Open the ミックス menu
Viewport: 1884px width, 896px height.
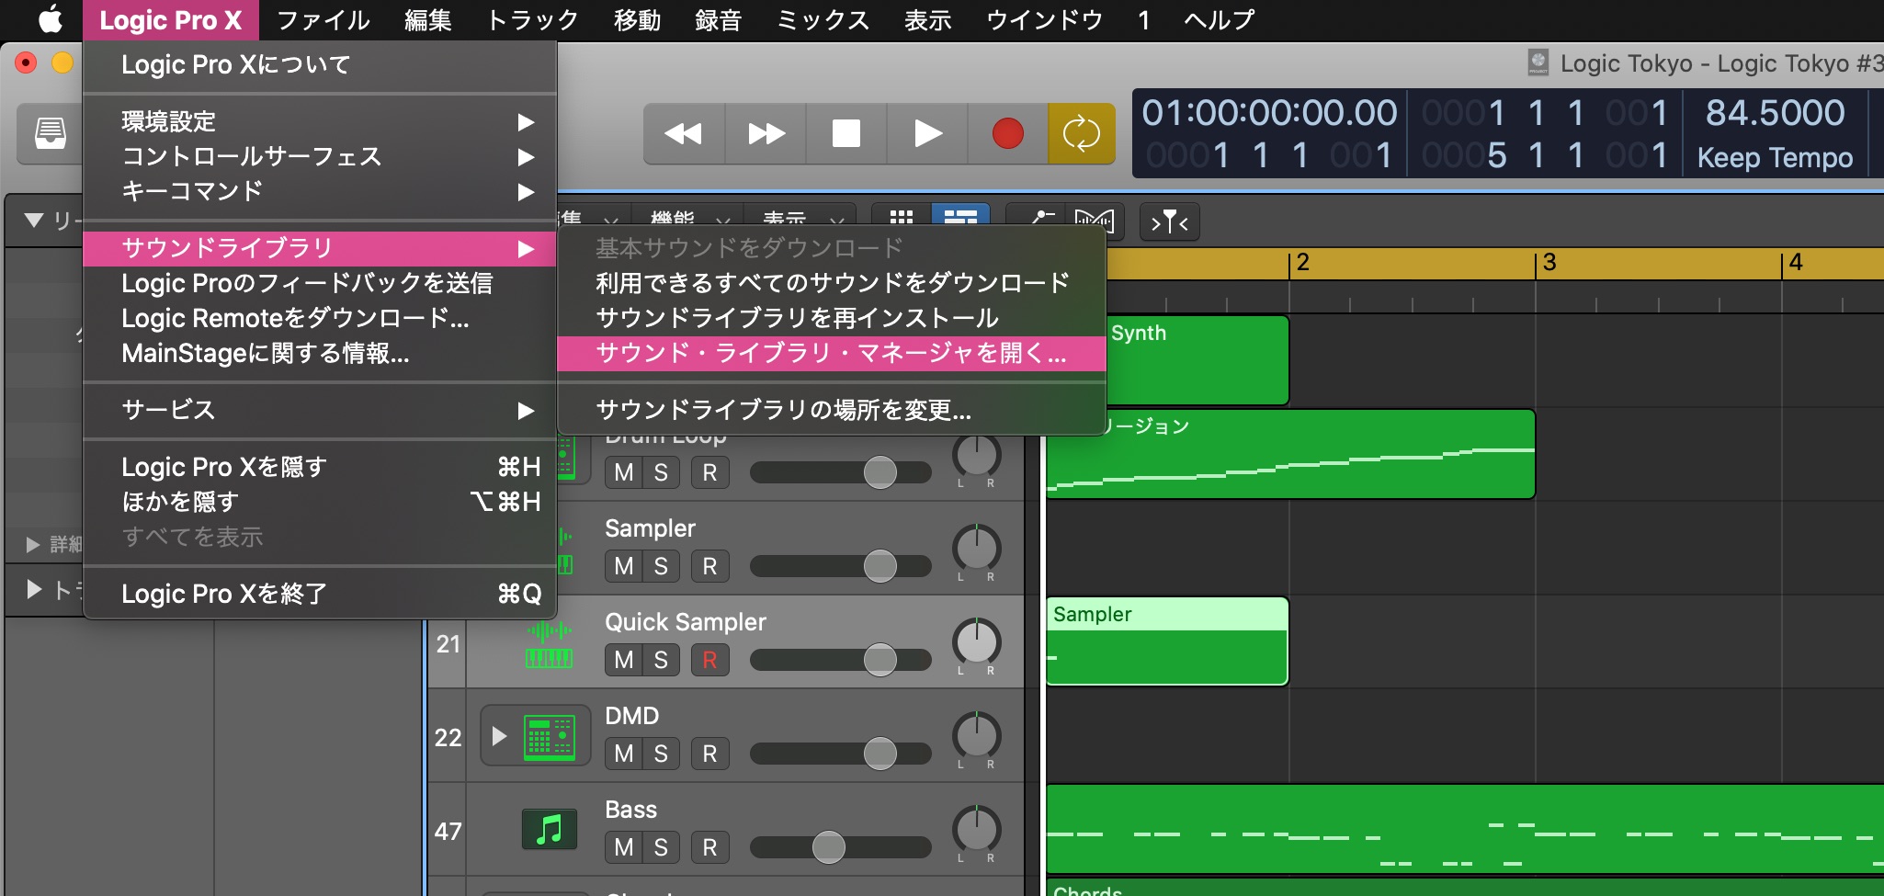point(823,19)
